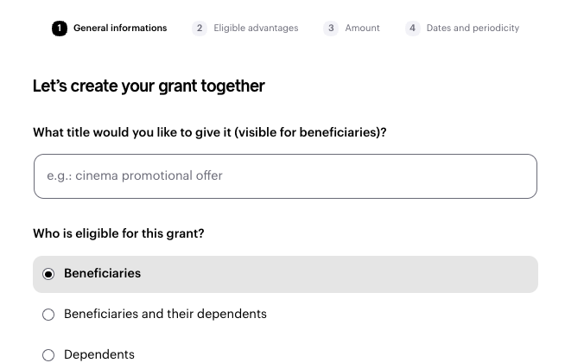Click the step 2 number badge
This screenshot has width=584, height=363.
(x=200, y=29)
